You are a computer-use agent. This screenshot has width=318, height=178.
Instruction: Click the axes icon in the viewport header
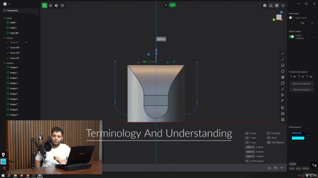tap(271, 5)
